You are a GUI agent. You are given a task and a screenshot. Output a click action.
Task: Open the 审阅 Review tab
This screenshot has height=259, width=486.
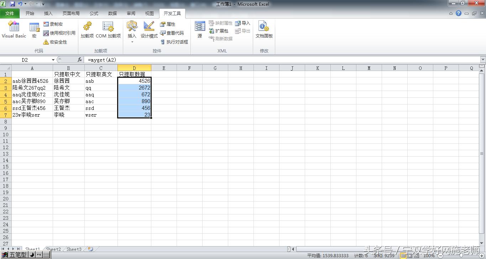pos(131,14)
